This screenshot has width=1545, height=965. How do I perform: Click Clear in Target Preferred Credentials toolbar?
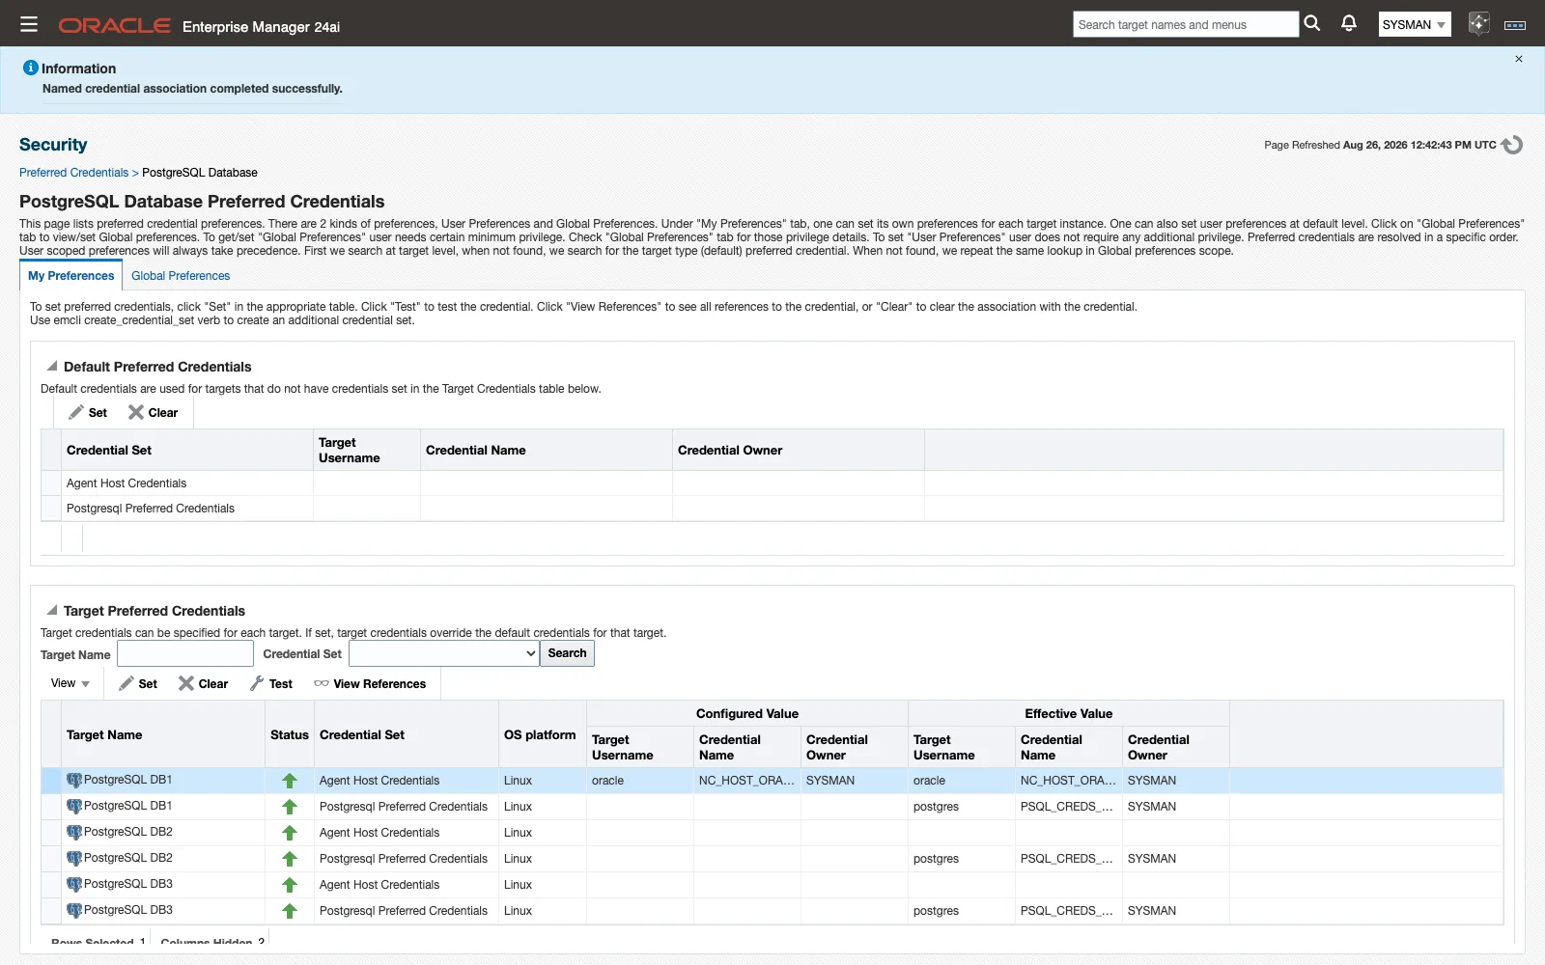click(x=204, y=684)
